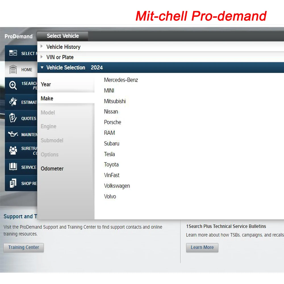
Task: Choose Subaru from make list
Action: [x=112, y=143]
